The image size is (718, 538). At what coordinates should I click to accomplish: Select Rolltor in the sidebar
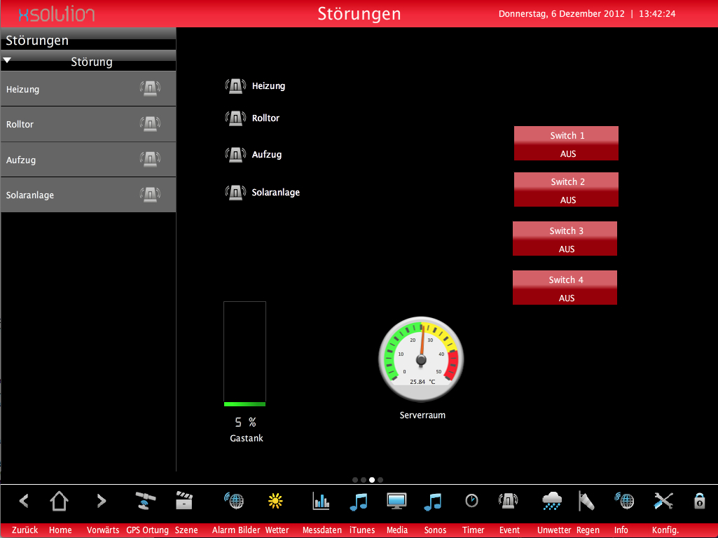point(88,124)
